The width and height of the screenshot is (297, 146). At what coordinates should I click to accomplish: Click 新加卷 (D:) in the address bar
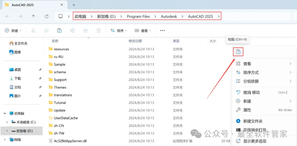(x=106, y=17)
